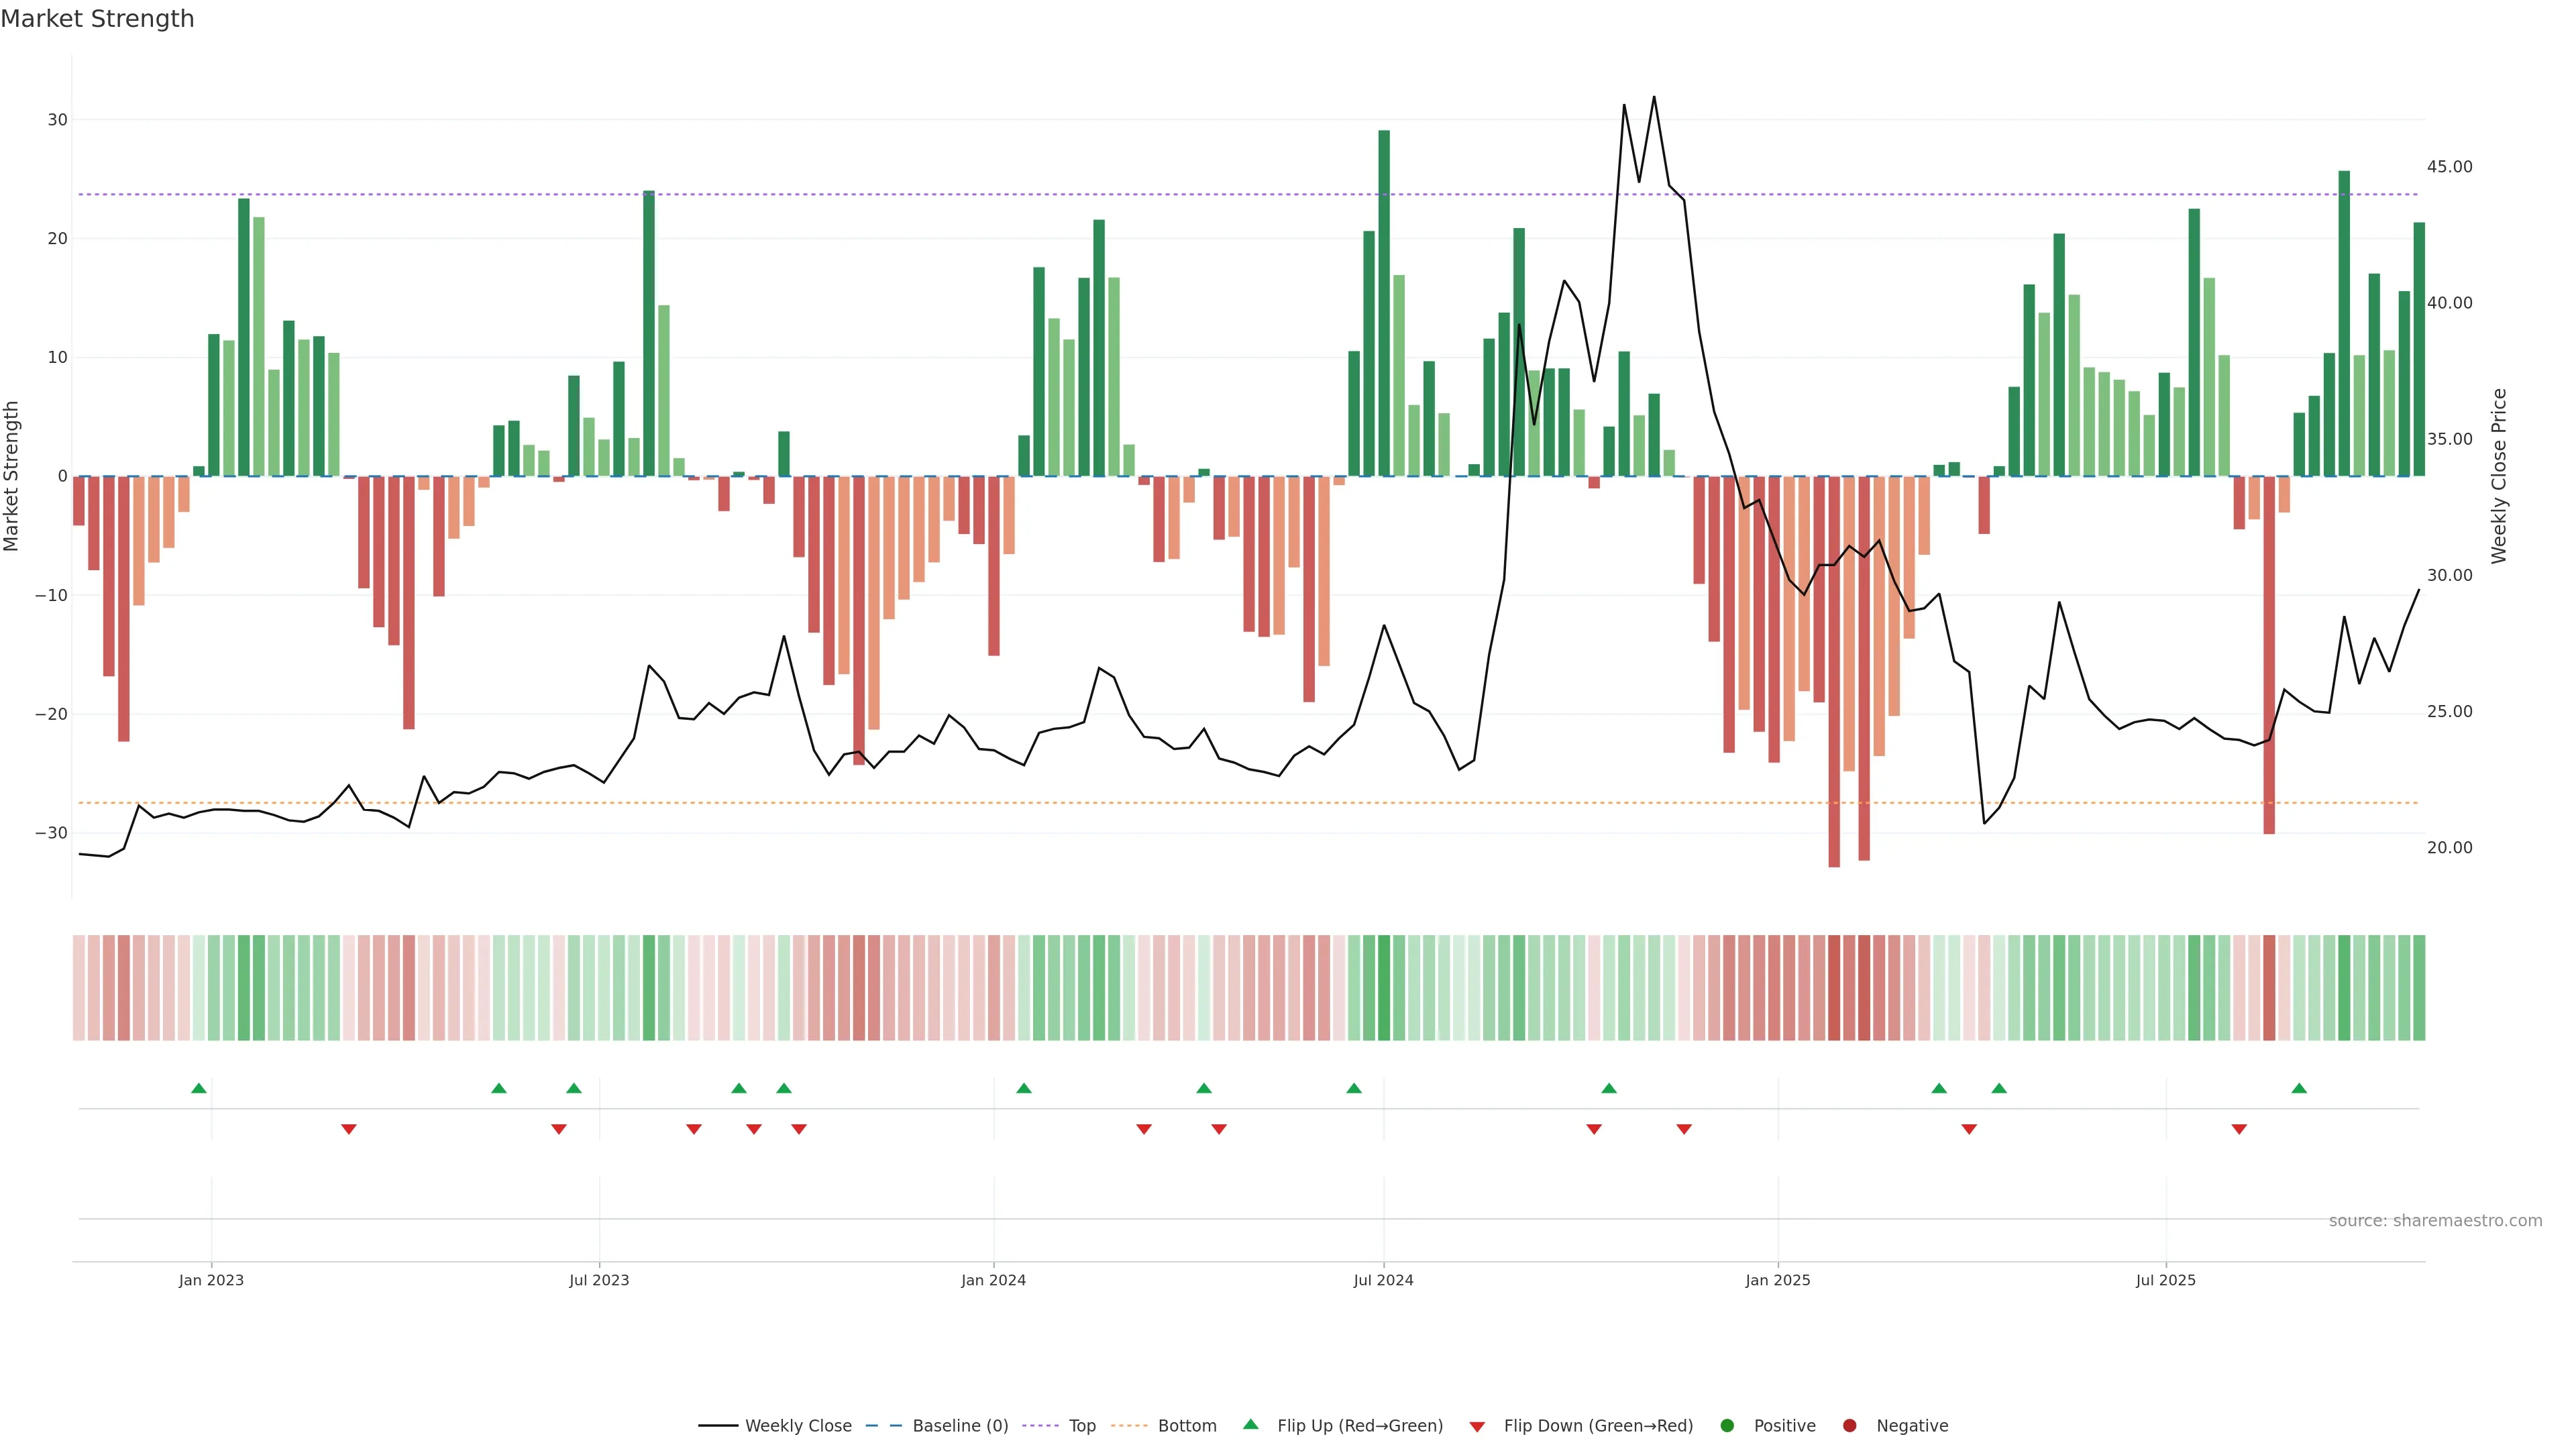Click last red flip-down marker after Jul 2025
This screenshot has width=2576, height=1449.
[2239, 1129]
